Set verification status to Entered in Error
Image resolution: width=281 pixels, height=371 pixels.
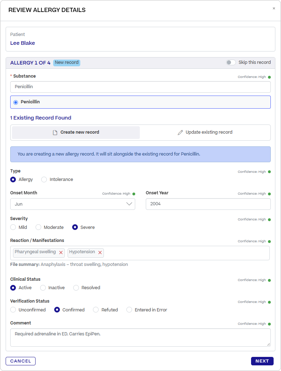click(x=129, y=310)
